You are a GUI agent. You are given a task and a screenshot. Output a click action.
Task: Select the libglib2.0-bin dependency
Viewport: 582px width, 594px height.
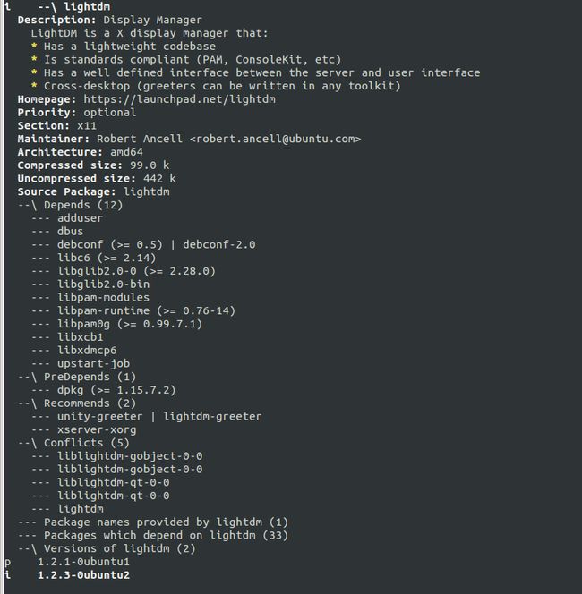tap(103, 284)
